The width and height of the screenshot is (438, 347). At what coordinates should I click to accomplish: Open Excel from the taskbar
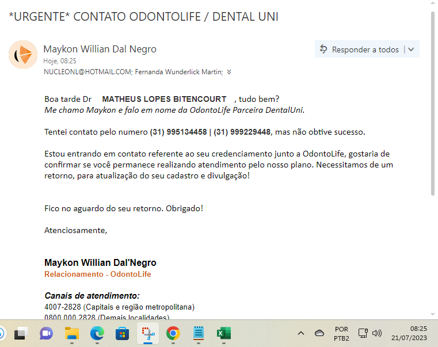coord(224,333)
